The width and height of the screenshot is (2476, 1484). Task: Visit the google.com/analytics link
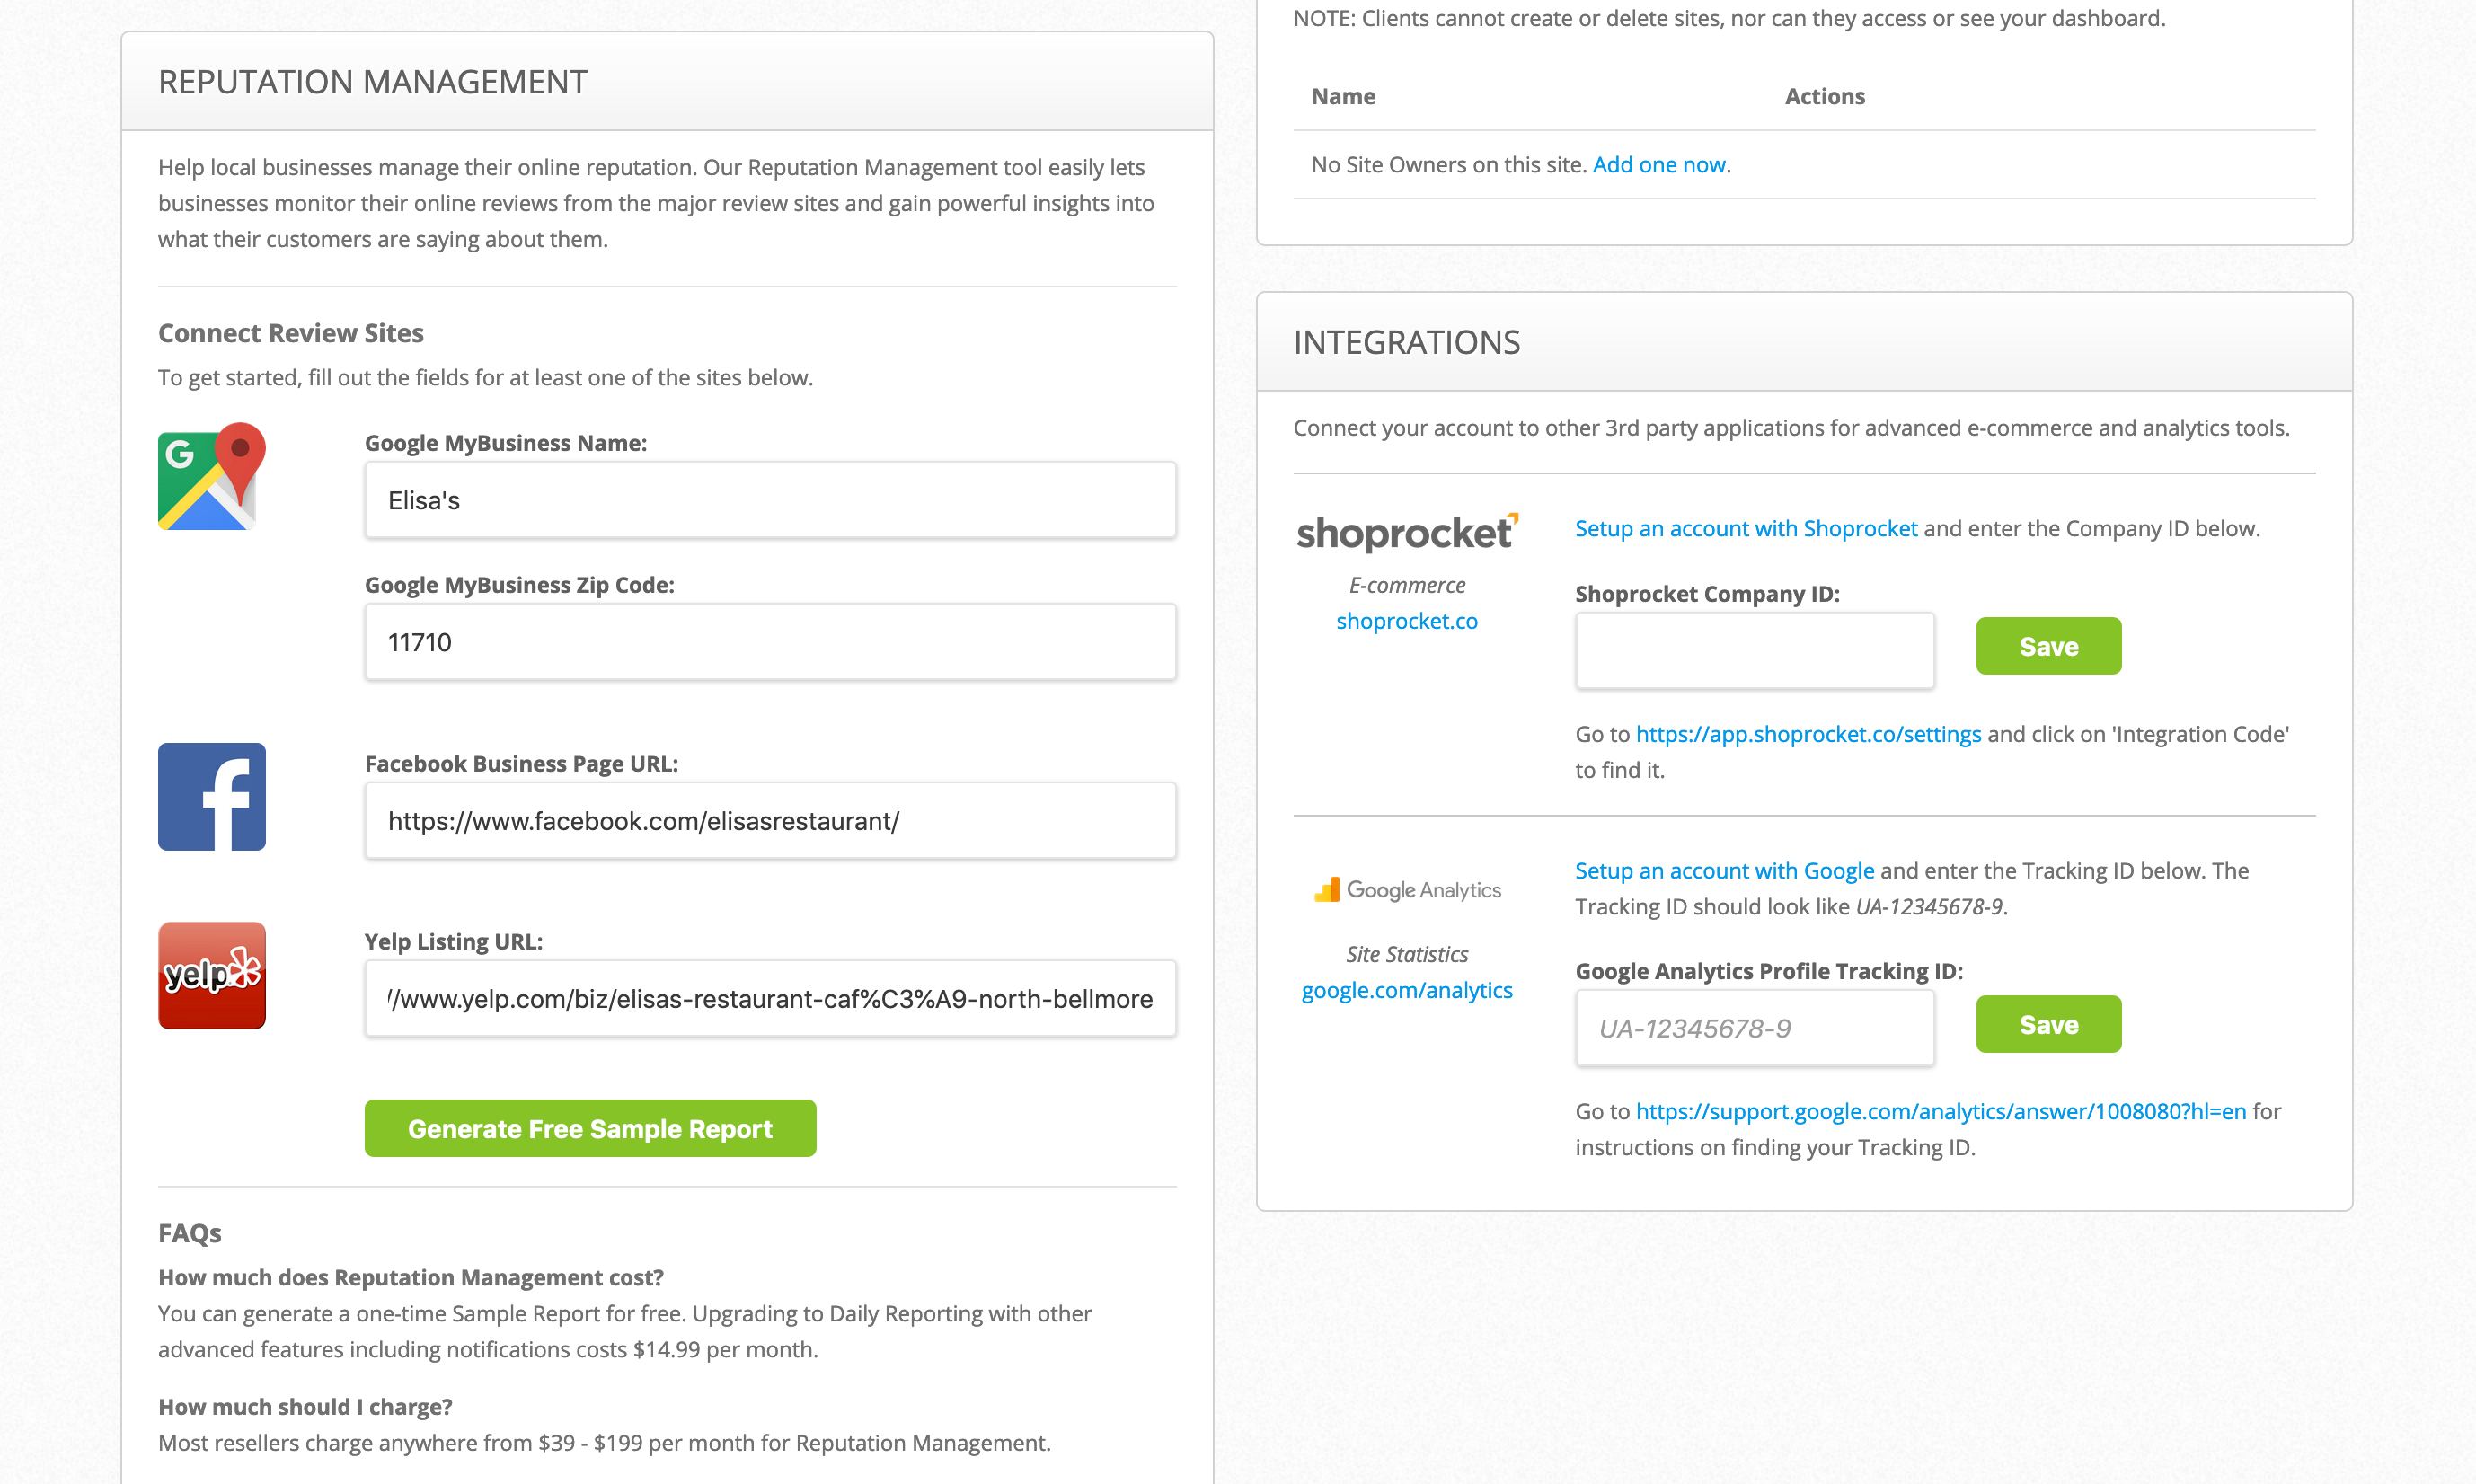click(1407, 990)
